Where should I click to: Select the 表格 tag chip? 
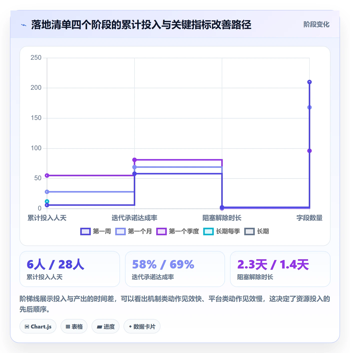point(74,326)
